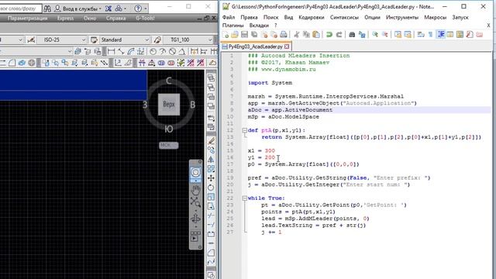Open Find dialog via binoculars icon
Viewport: 496px width, 279px height.
tap(352, 34)
